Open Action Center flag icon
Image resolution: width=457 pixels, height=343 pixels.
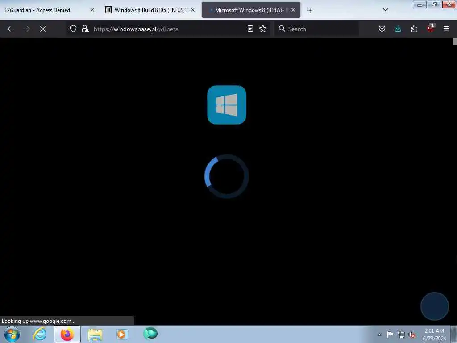pyautogui.click(x=390, y=334)
